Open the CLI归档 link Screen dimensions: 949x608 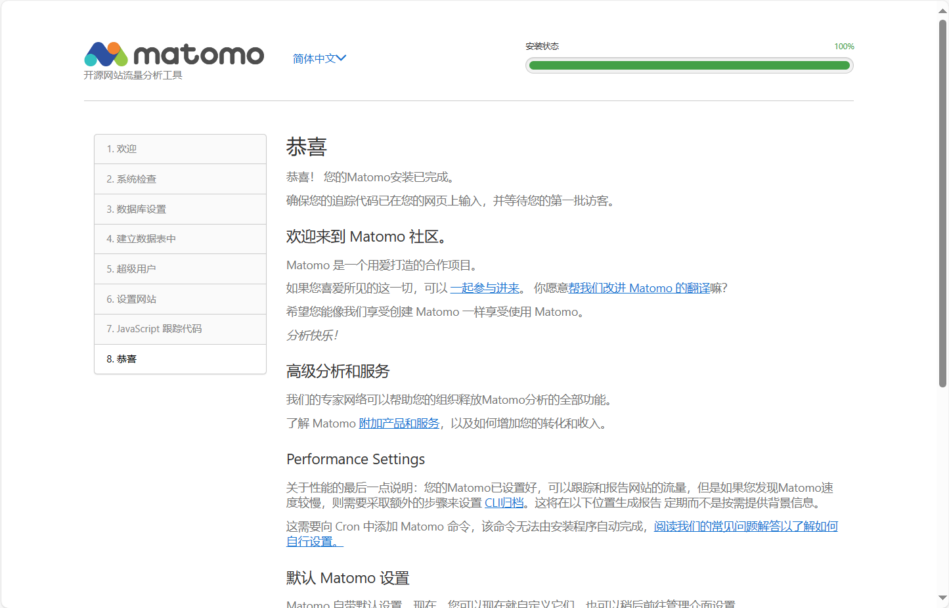[x=504, y=503]
